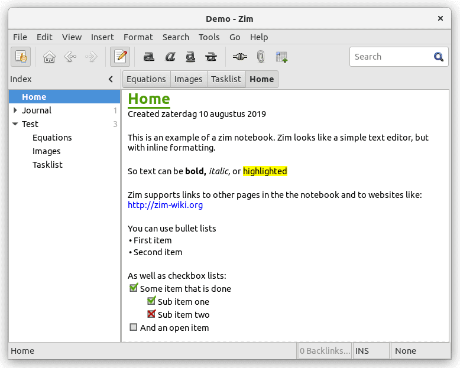Open the Search menu
The width and height of the screenshot is (460, 368).
click(x=176, y=37)
